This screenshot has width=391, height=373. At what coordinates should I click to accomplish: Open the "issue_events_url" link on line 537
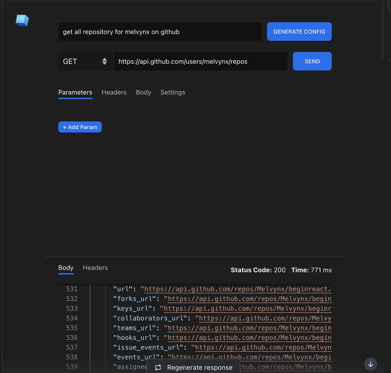pyautogui.click(x=263, y=348)
